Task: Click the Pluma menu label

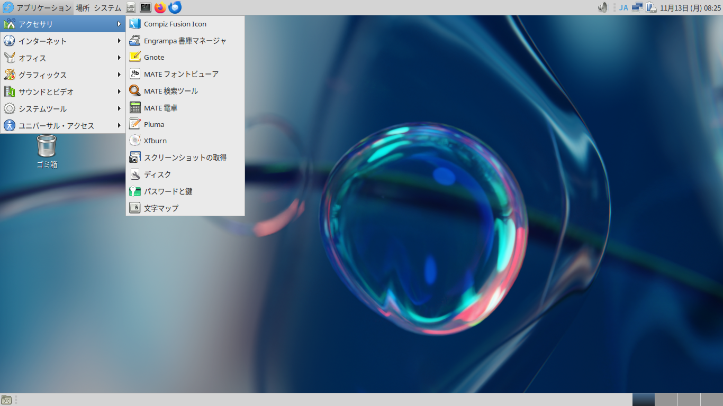Action: (154, 124)
